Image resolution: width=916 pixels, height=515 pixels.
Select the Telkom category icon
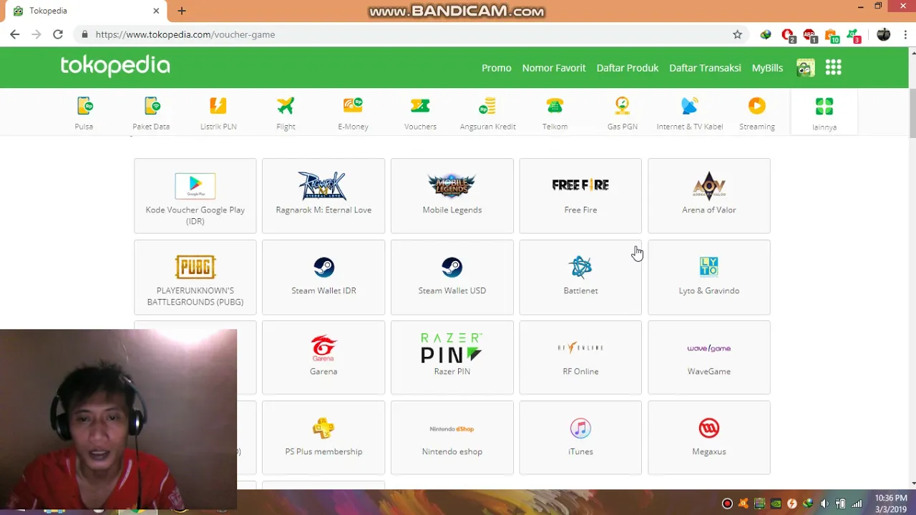(x=555, y=113)
